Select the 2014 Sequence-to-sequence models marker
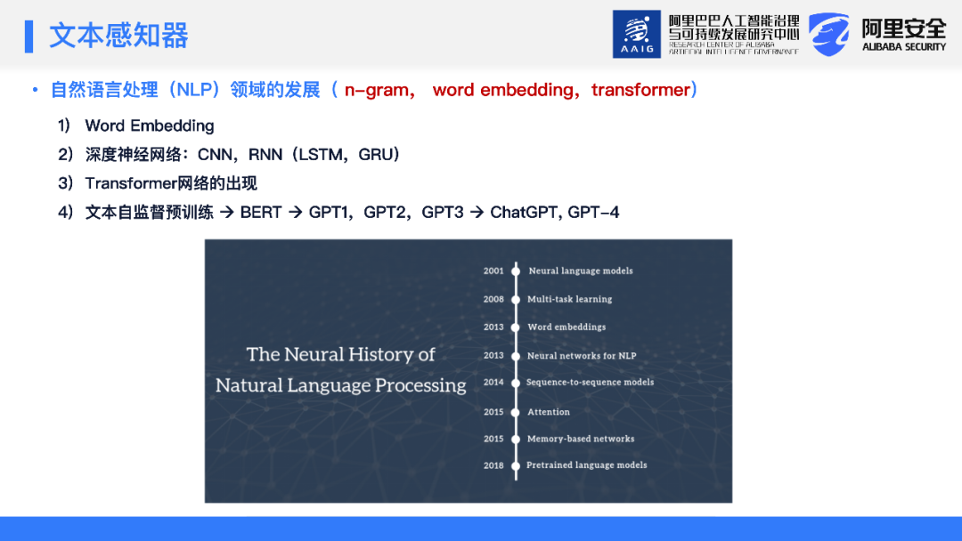962x541 pixels. click(x=516, y=383)
